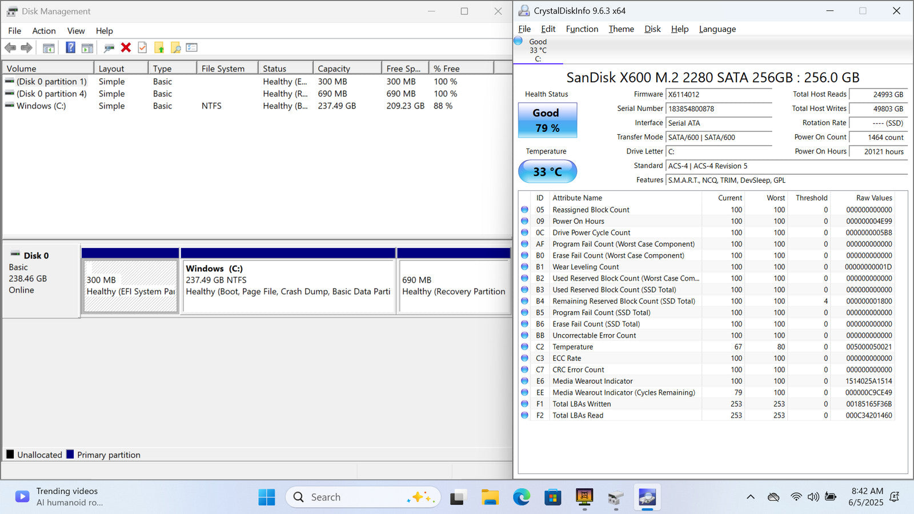Click the Firmware field X6114012

[719, 94]
